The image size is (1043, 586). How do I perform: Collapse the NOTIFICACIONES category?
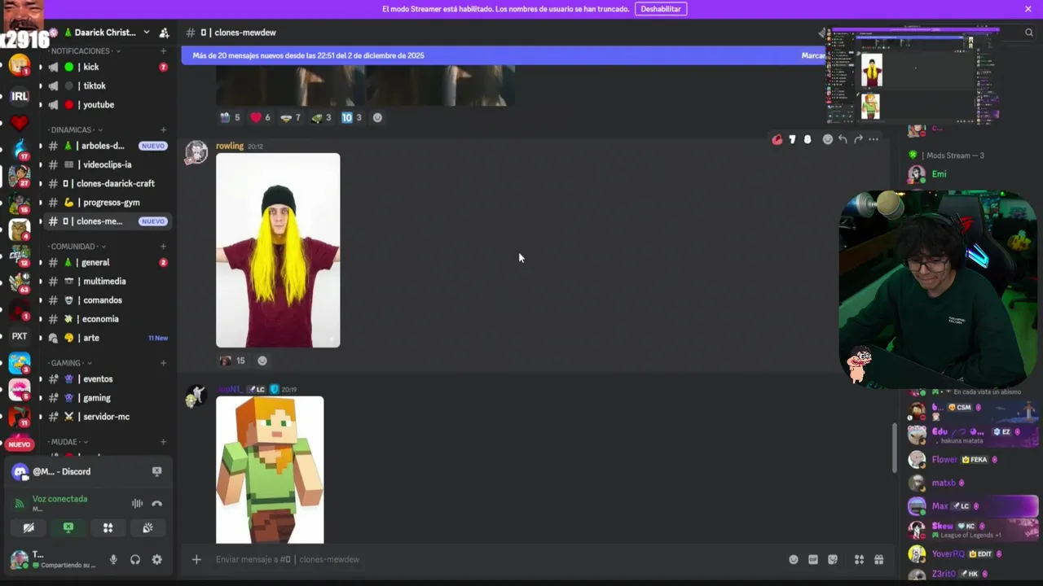84,50
